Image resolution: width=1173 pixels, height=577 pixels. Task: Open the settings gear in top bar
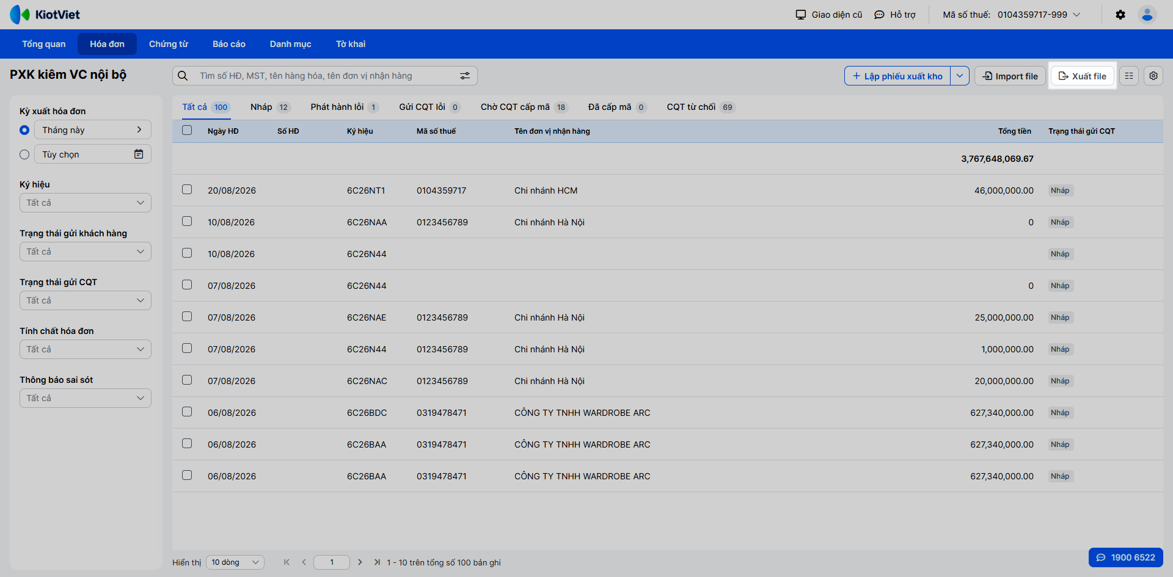(1120, 15)
